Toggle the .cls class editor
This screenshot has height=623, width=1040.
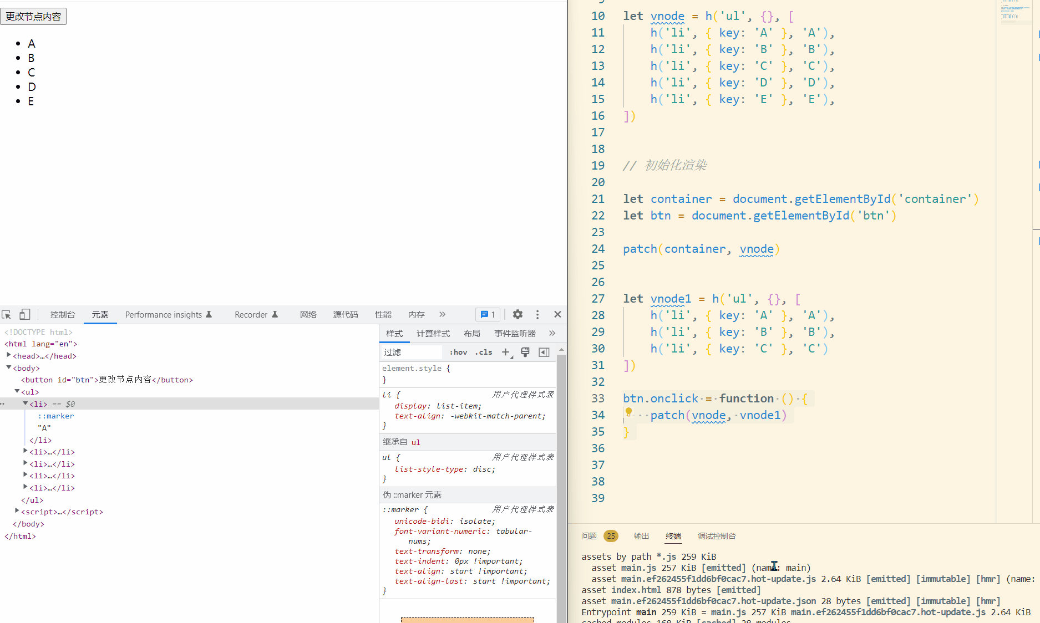click(484, 353)
